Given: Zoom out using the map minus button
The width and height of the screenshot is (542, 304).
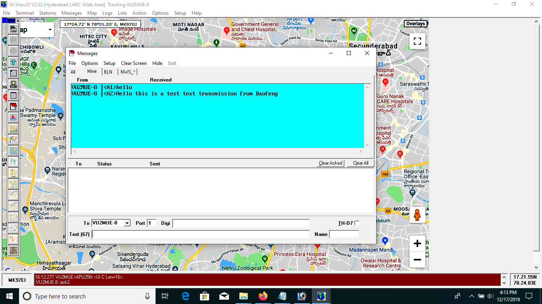Looking at the screenshot, I should pos(417,260).
